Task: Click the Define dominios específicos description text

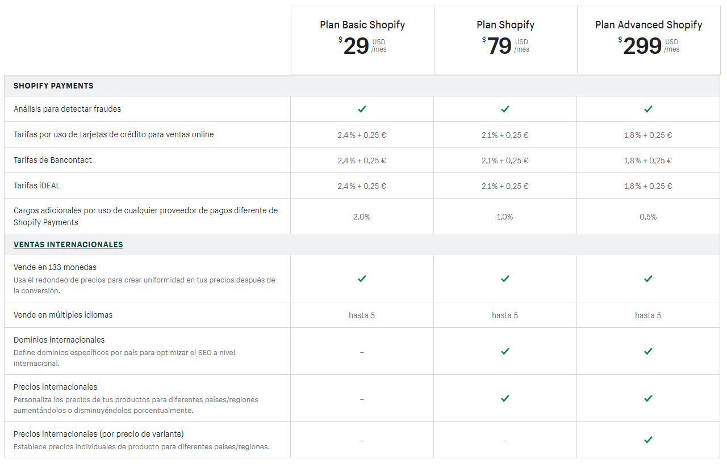Action: point(124,358)
